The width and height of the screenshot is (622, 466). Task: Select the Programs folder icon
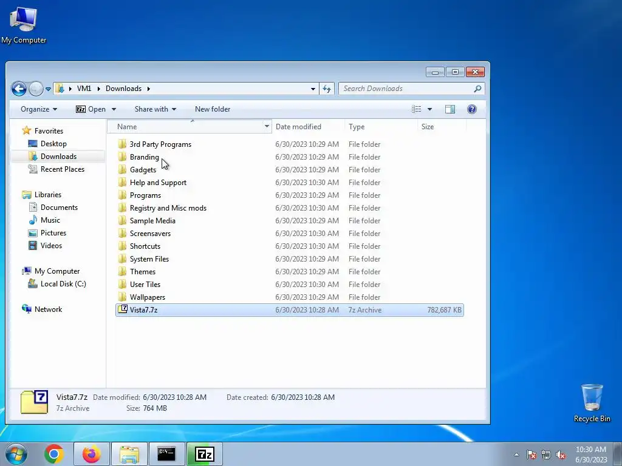tap(123, 195)
